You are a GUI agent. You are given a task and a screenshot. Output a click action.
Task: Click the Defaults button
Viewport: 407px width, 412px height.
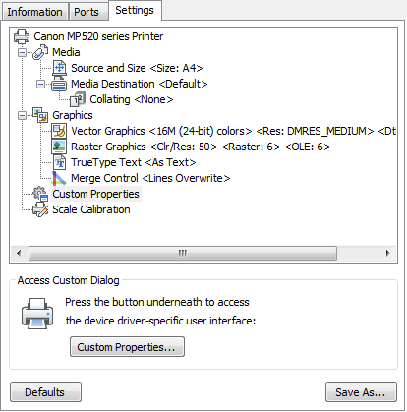45,392
